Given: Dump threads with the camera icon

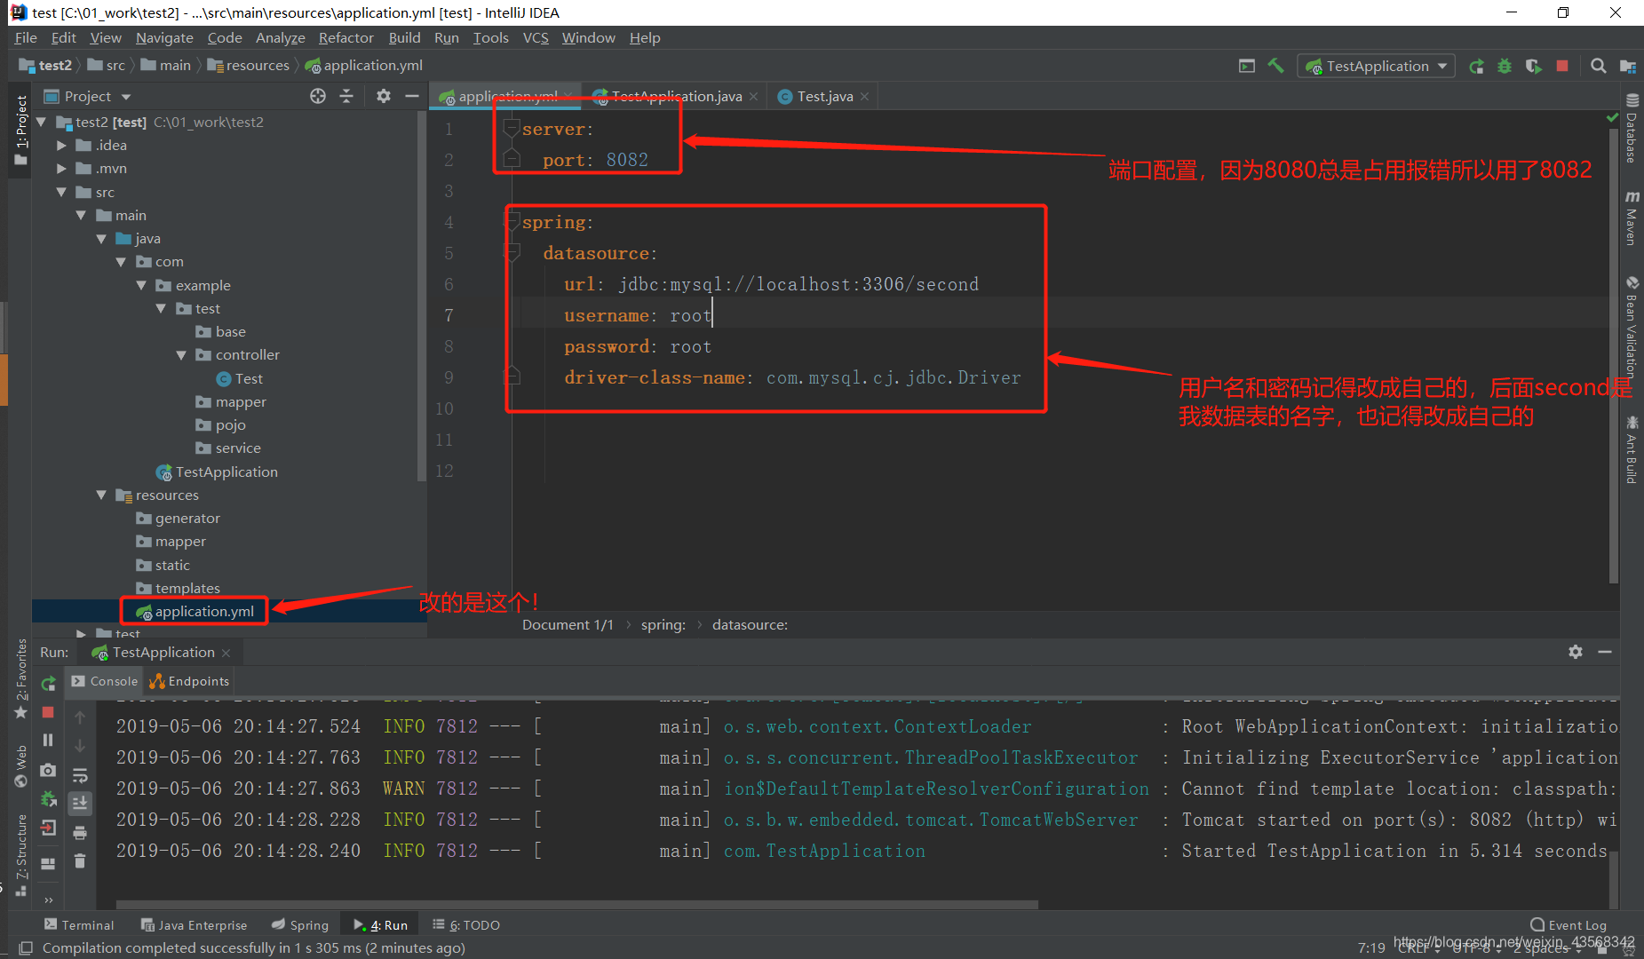Looking at the screenshot, I should click(x=48, y=770).
